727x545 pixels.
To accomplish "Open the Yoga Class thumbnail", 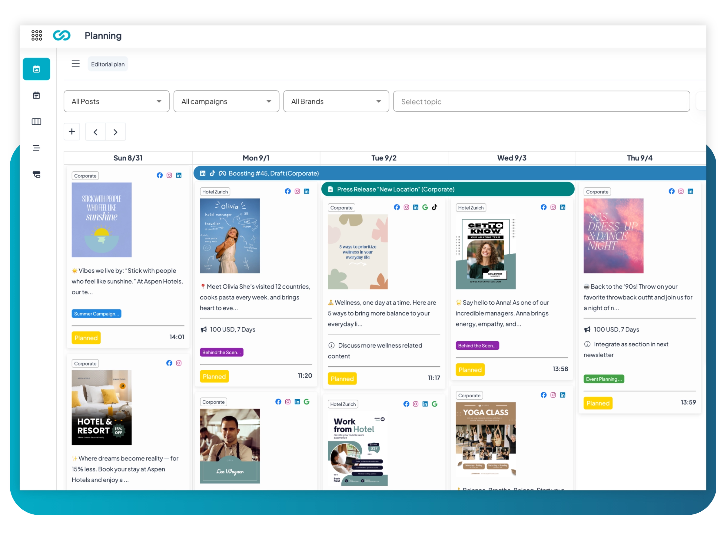I will (x=486, y=439).
